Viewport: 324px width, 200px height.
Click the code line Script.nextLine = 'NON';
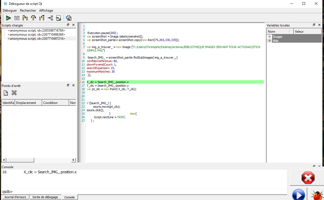[x=110, y=117]
